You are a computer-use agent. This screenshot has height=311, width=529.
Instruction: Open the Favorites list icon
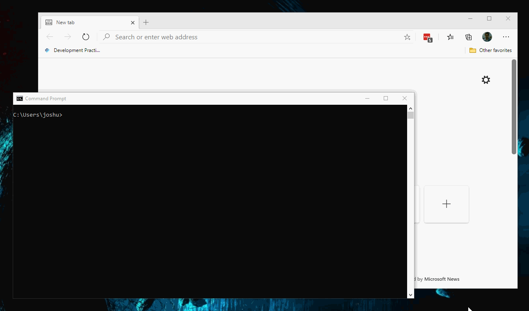point(450,37)
